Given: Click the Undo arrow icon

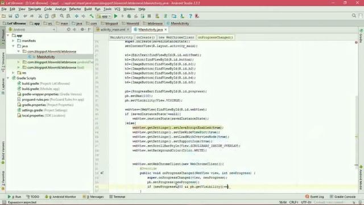Looking at the screenshot, I should pyautogui.click(x=25, y=16).
